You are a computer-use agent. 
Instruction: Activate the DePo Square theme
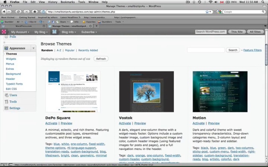point(51,123)
